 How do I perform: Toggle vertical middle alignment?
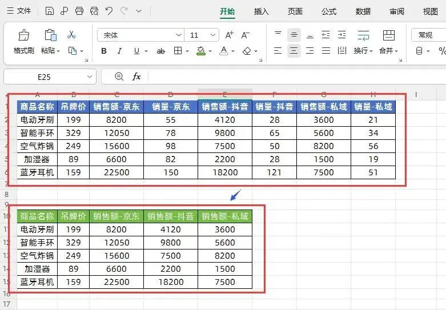(x=294, y=35)
